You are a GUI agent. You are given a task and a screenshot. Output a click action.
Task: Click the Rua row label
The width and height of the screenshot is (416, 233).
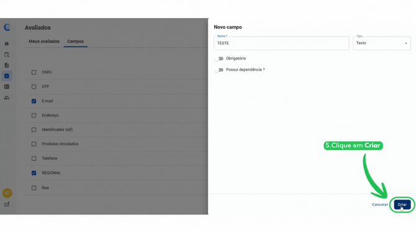point(45,188)
